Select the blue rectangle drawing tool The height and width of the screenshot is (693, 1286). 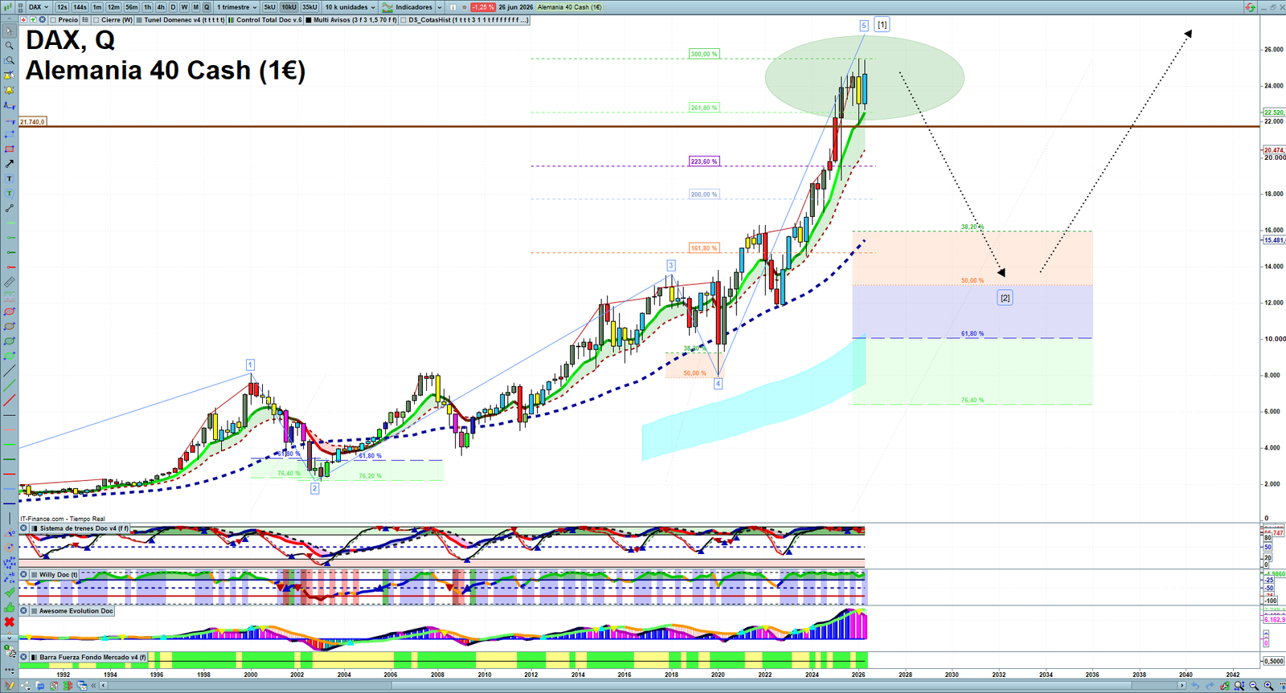(10, 135)
